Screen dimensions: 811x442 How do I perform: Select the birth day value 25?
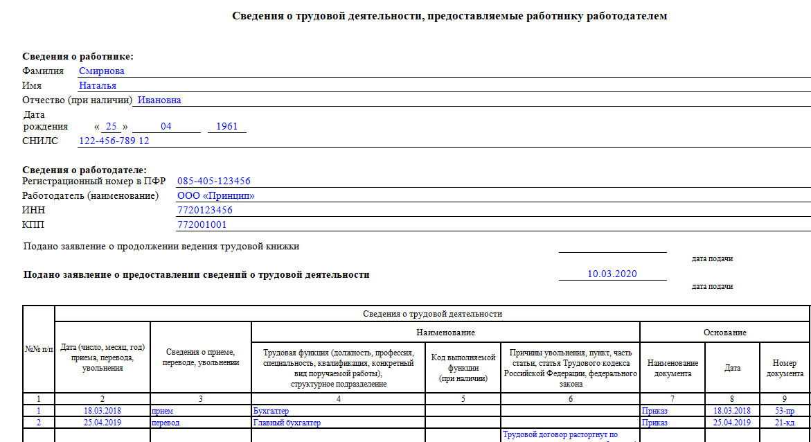click(x=112, y=127)
